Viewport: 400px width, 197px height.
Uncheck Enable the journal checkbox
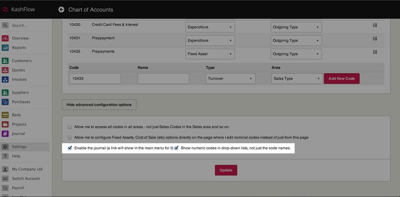(70, 148)
